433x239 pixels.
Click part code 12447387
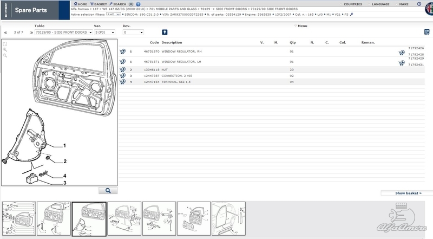coord(152,76)
